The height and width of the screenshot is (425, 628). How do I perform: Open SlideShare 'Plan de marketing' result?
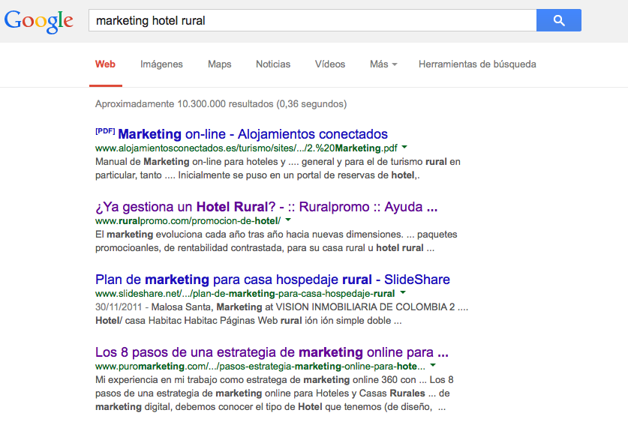[x=272, y=280]
